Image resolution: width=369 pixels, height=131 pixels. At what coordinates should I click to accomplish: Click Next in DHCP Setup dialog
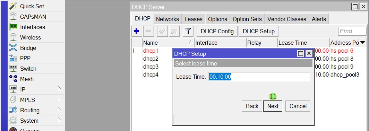click(273, 106)
